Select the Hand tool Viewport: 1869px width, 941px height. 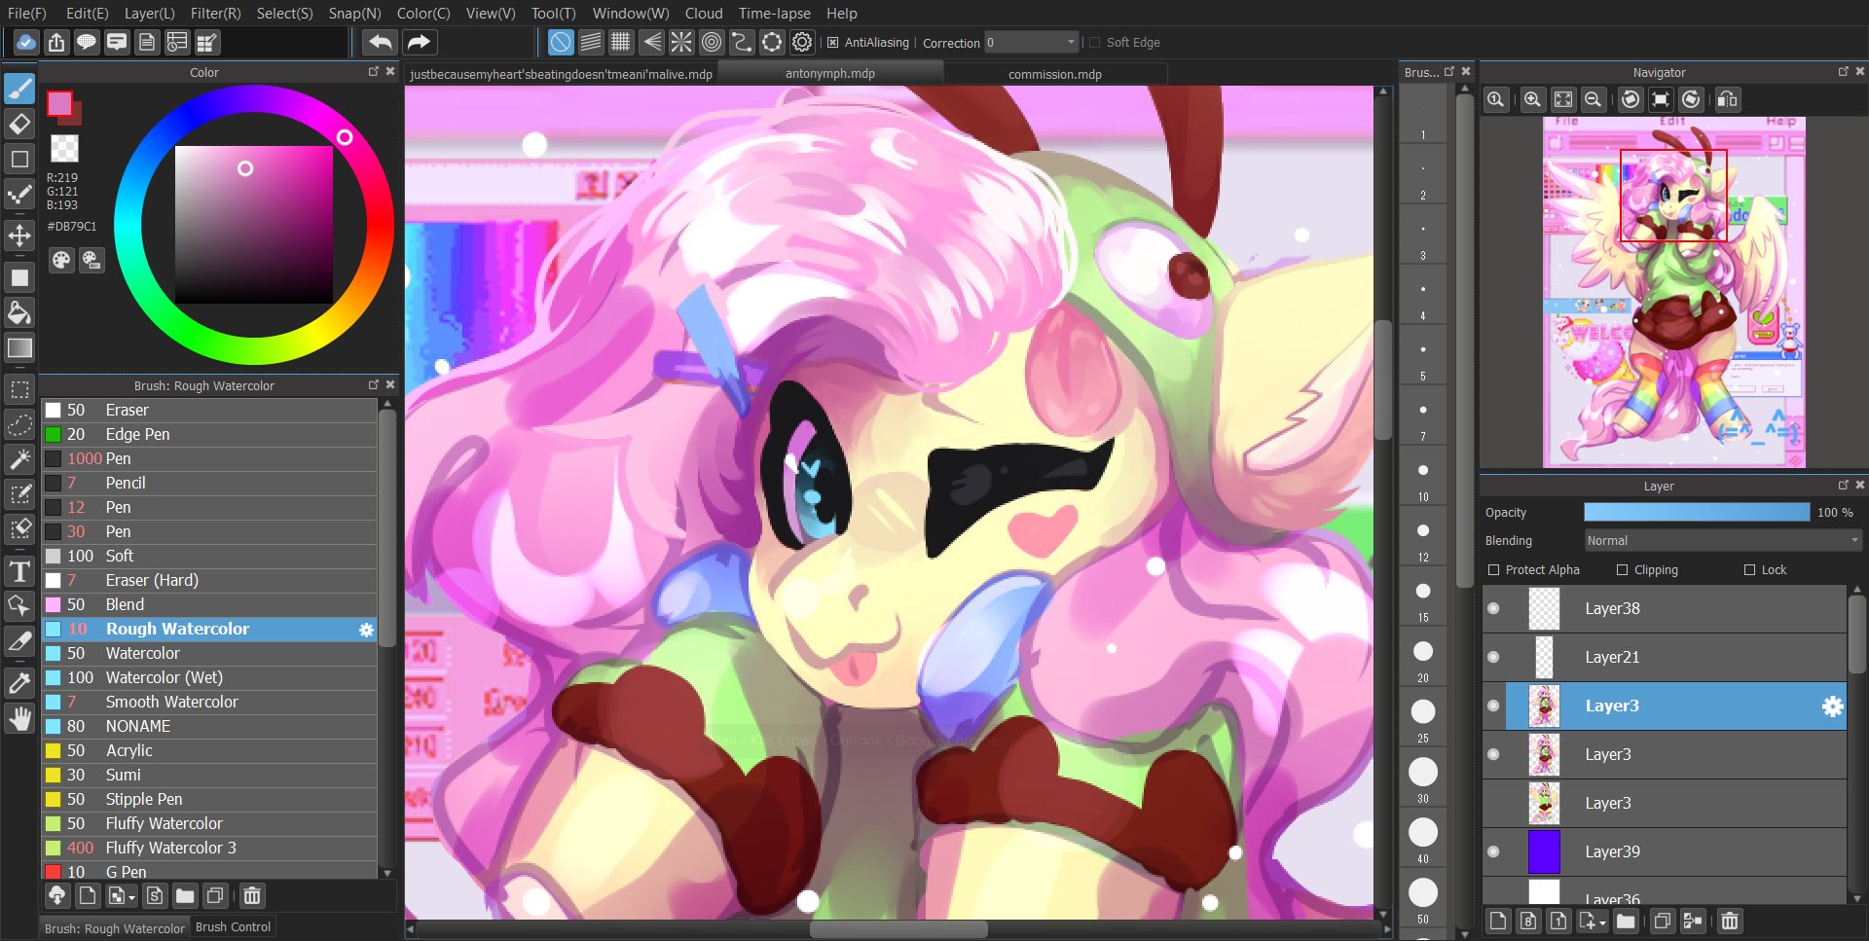pyautogui.click(x=19, y=719)
